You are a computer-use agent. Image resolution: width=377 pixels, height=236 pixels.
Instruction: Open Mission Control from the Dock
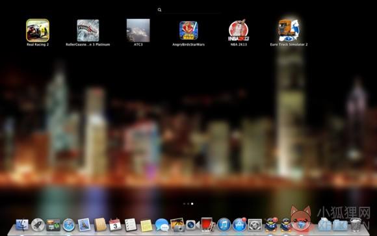pyautogui.click(x=53, y=225)
